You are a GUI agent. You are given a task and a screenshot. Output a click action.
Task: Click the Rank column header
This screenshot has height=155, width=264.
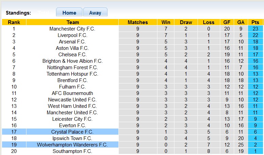(x=14, y=22)
